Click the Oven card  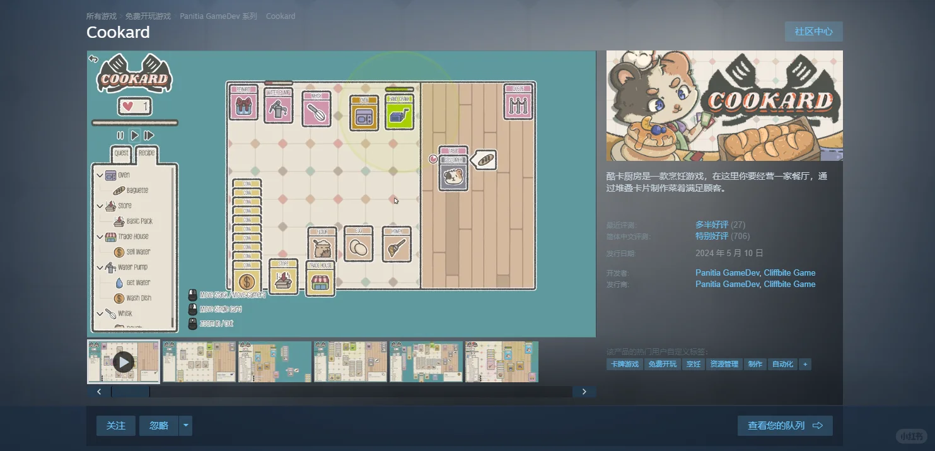364,113
